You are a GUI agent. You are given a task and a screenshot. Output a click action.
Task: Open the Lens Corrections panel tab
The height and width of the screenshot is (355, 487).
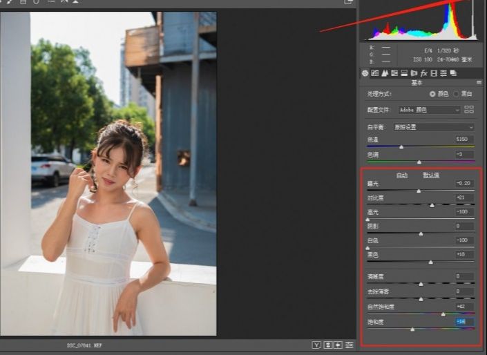tap(414, 73)
